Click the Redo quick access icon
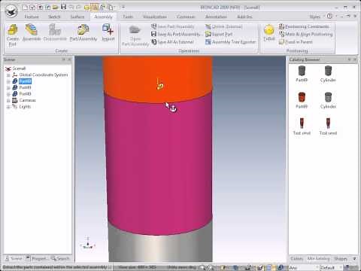Viewport: 361px width, 271px height. pyautogui.click(x=79, y=8)
